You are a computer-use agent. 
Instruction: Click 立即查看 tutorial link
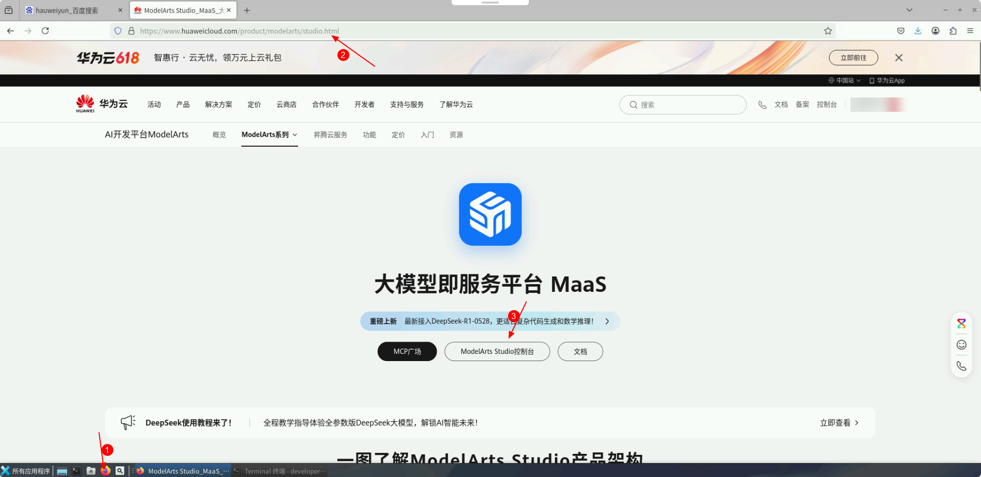pos(839,423)
